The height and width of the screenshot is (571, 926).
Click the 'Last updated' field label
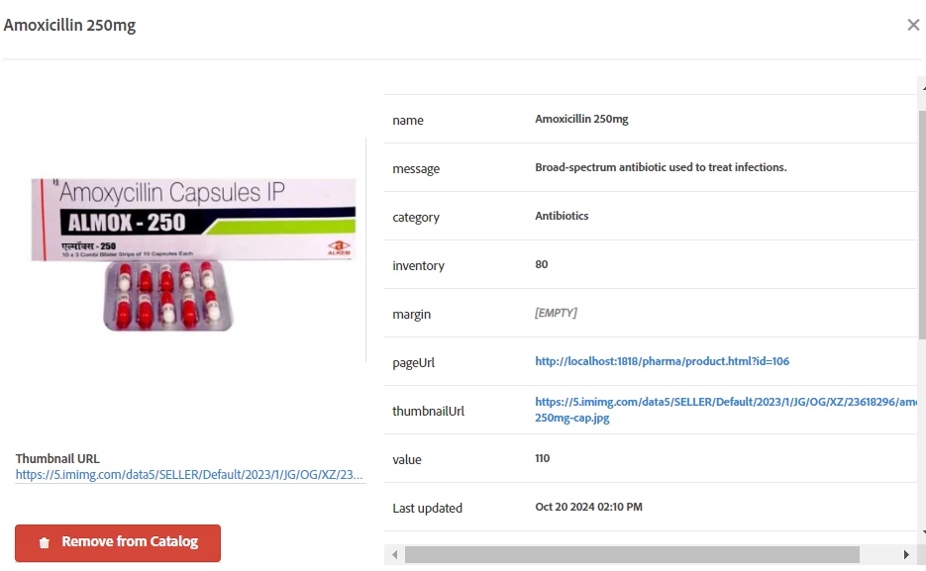[428, 508]
